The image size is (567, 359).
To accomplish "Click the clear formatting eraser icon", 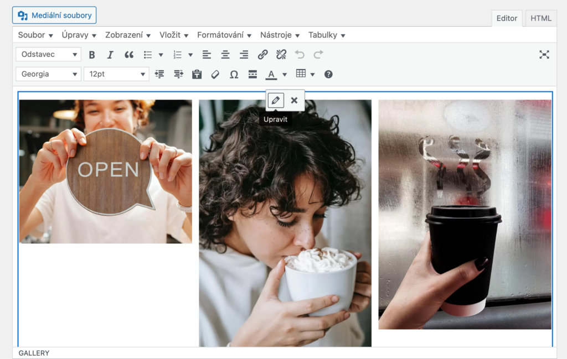I will [215, 74].
